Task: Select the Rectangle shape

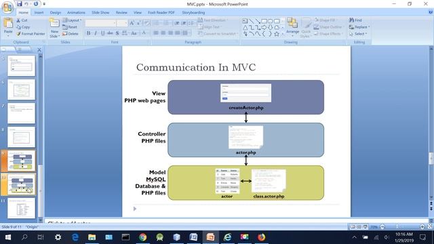Action: tap(264, 21)
